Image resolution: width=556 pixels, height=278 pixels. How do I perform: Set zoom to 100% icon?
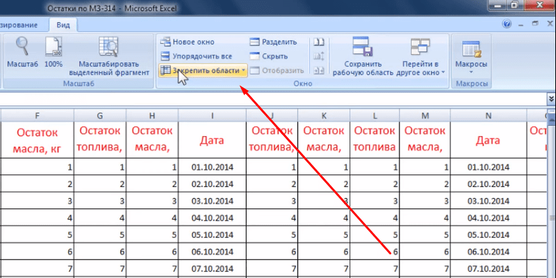click(54, 46)
